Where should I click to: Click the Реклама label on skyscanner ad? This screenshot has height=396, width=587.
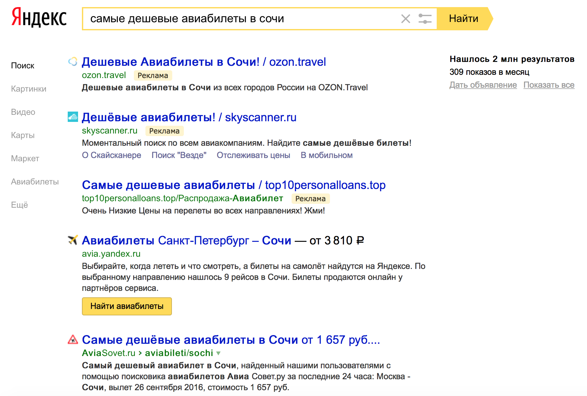pyautogui.click(x=164, y=131)
